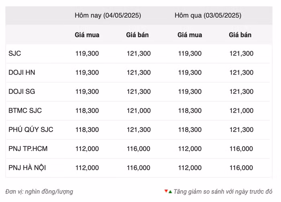
Task: Click yesterday's "Giá mua" subheader
Action: coord(189,35)
